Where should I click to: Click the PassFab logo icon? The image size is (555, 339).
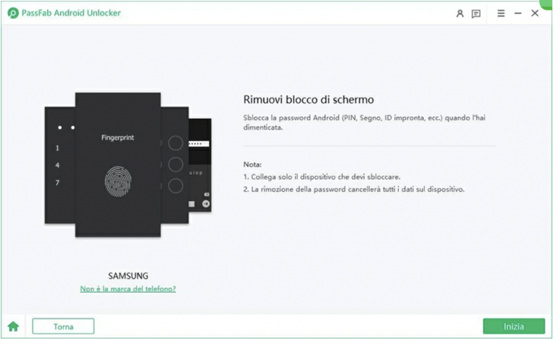tap(13, 13)
